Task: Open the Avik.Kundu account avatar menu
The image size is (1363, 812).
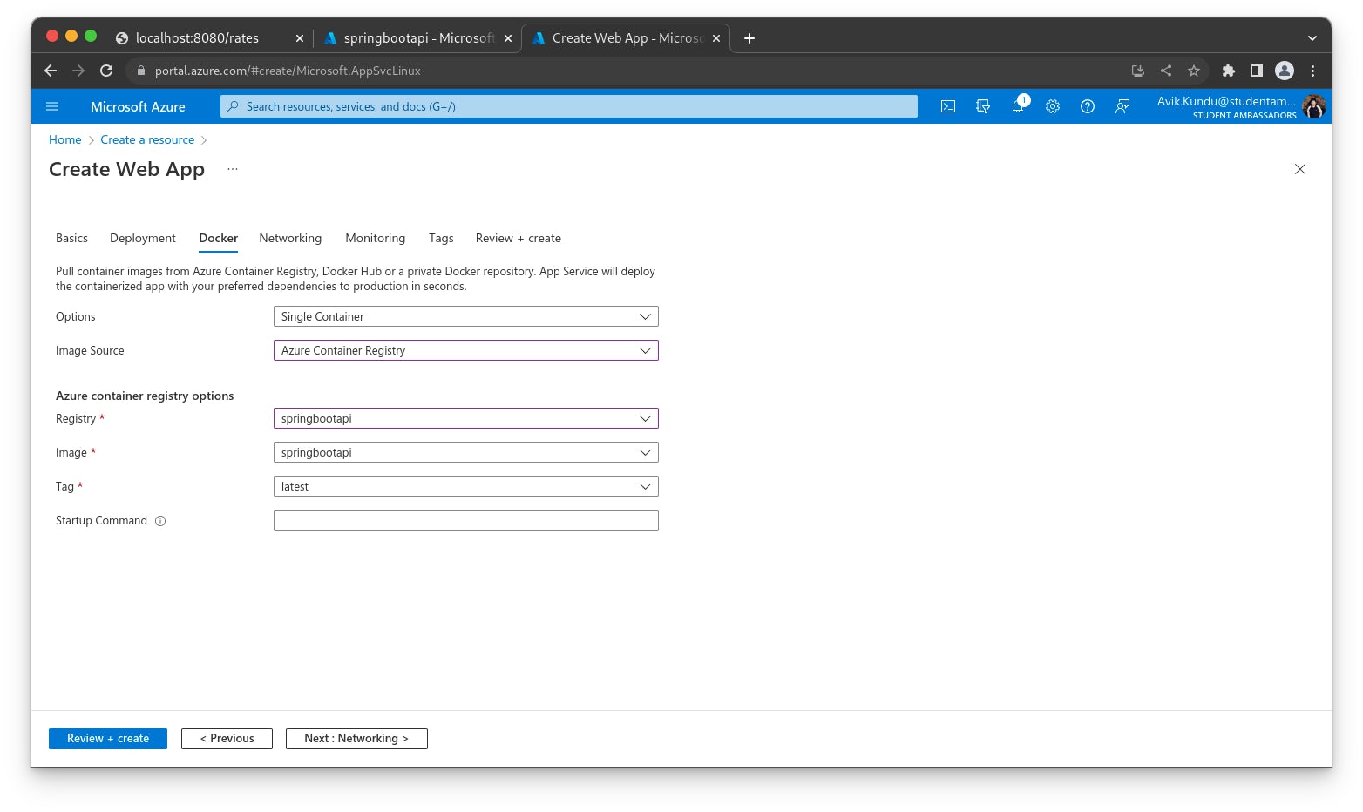Action: click(1313, 106)
